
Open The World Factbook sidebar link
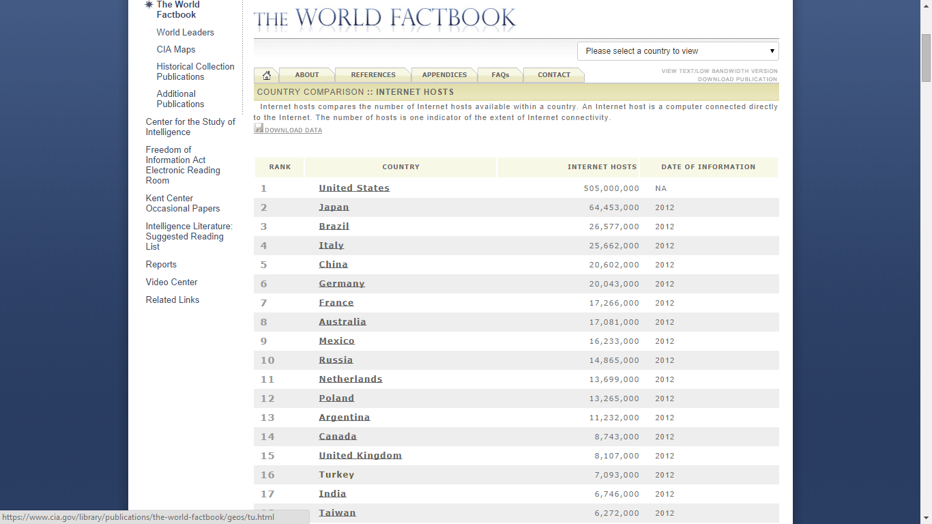pyautogui.click(x=178, y=10)
